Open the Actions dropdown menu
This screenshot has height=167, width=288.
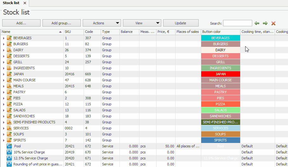coord(102,23)
